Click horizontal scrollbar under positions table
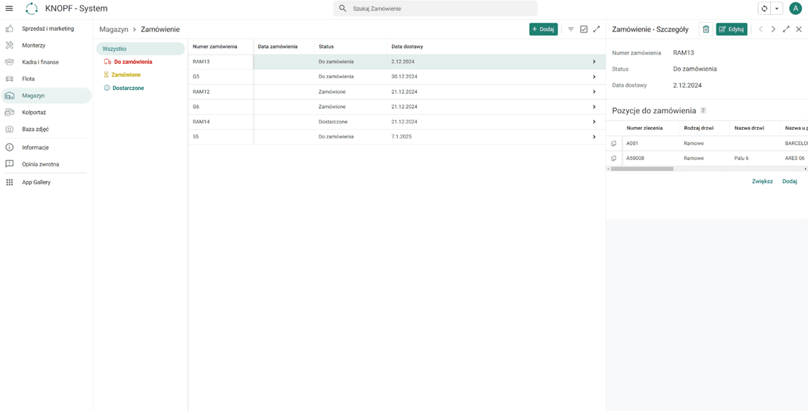Viewport: 808px width, 411px height. [x=642, y=169]
